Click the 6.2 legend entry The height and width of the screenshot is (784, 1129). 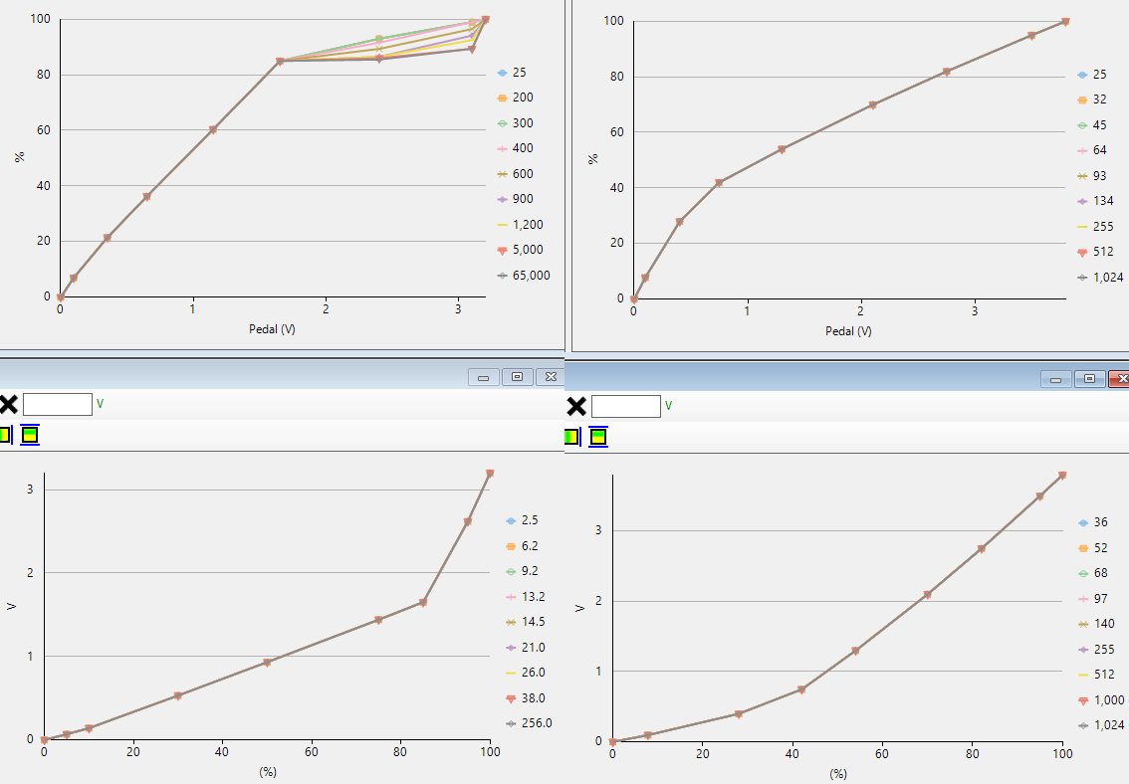click(522, 546)
